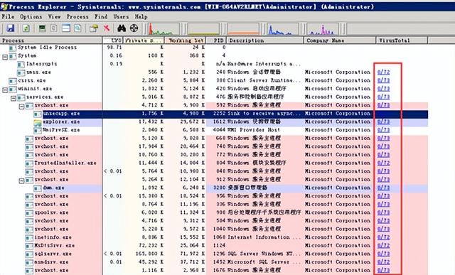The image size is (455, 275).
Task: Sort by the Description column header
Action: (x=265, y=41)
